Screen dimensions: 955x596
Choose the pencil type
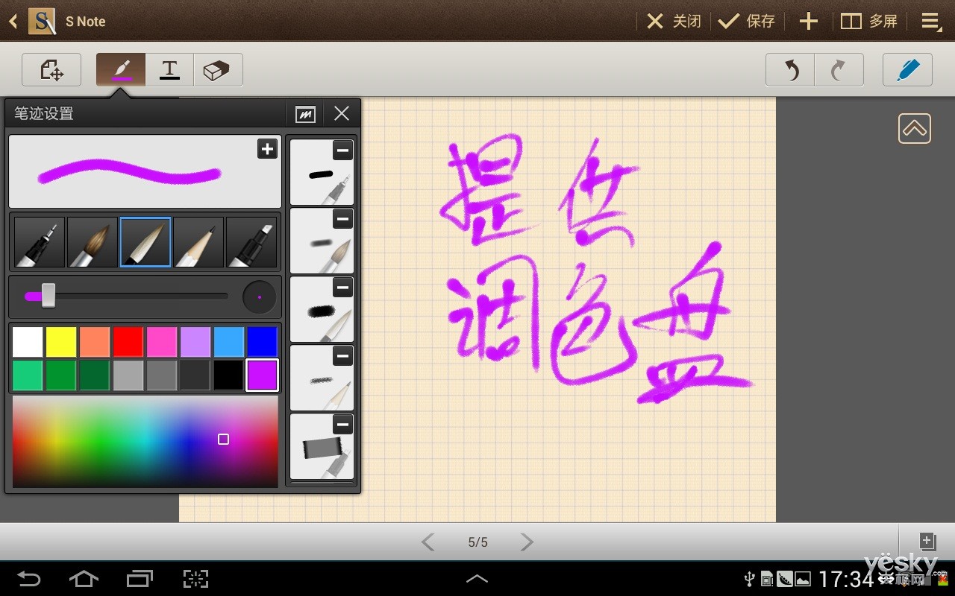click(198, 242)
